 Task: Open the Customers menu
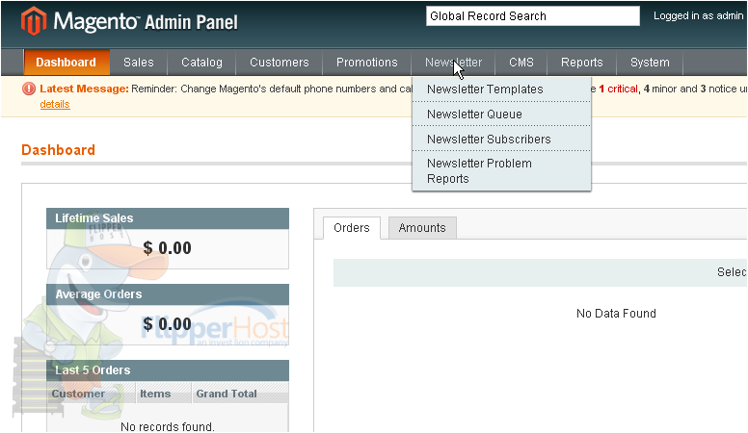[x=280, y=63]
